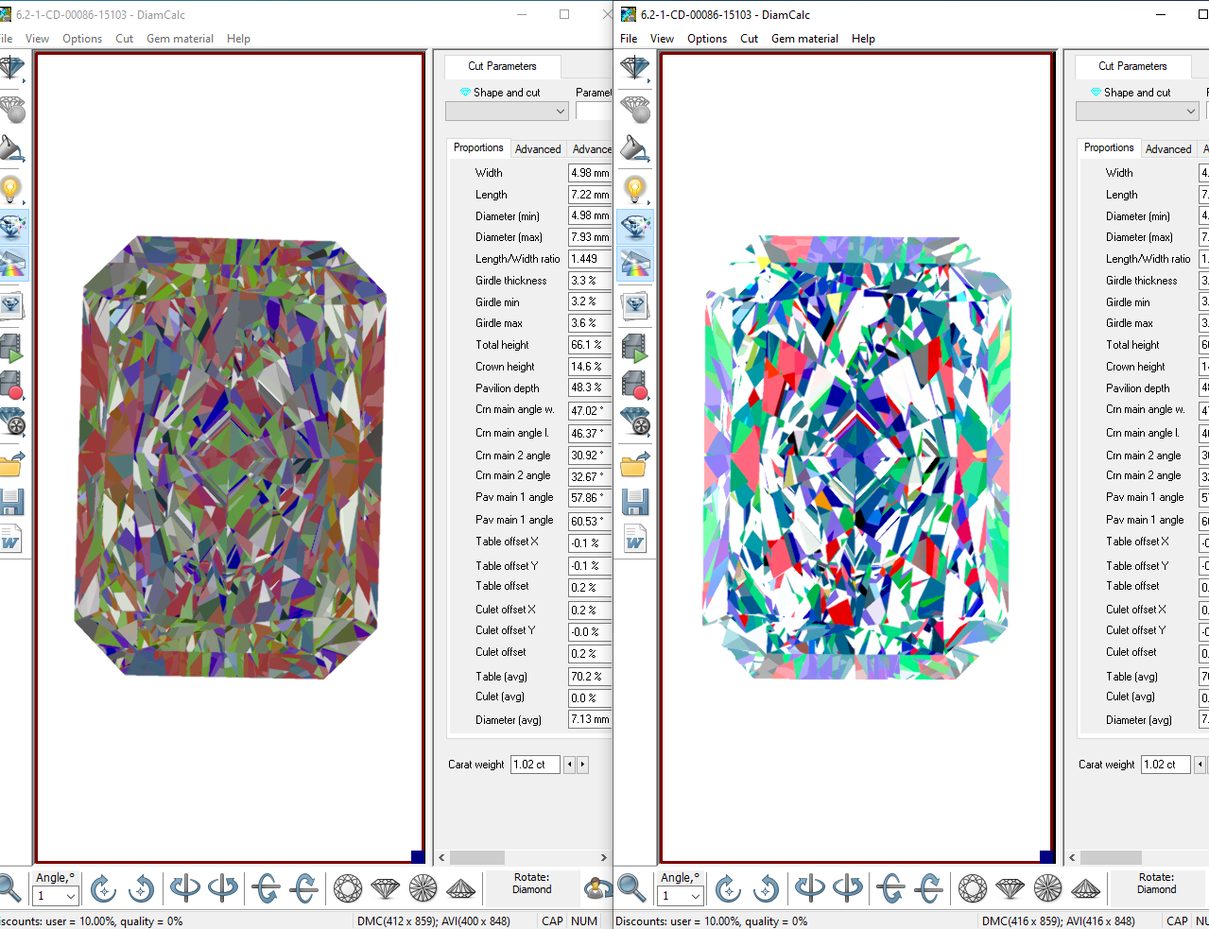
Task: Click the film record movie icon in right window
Action: coord(634,386)
